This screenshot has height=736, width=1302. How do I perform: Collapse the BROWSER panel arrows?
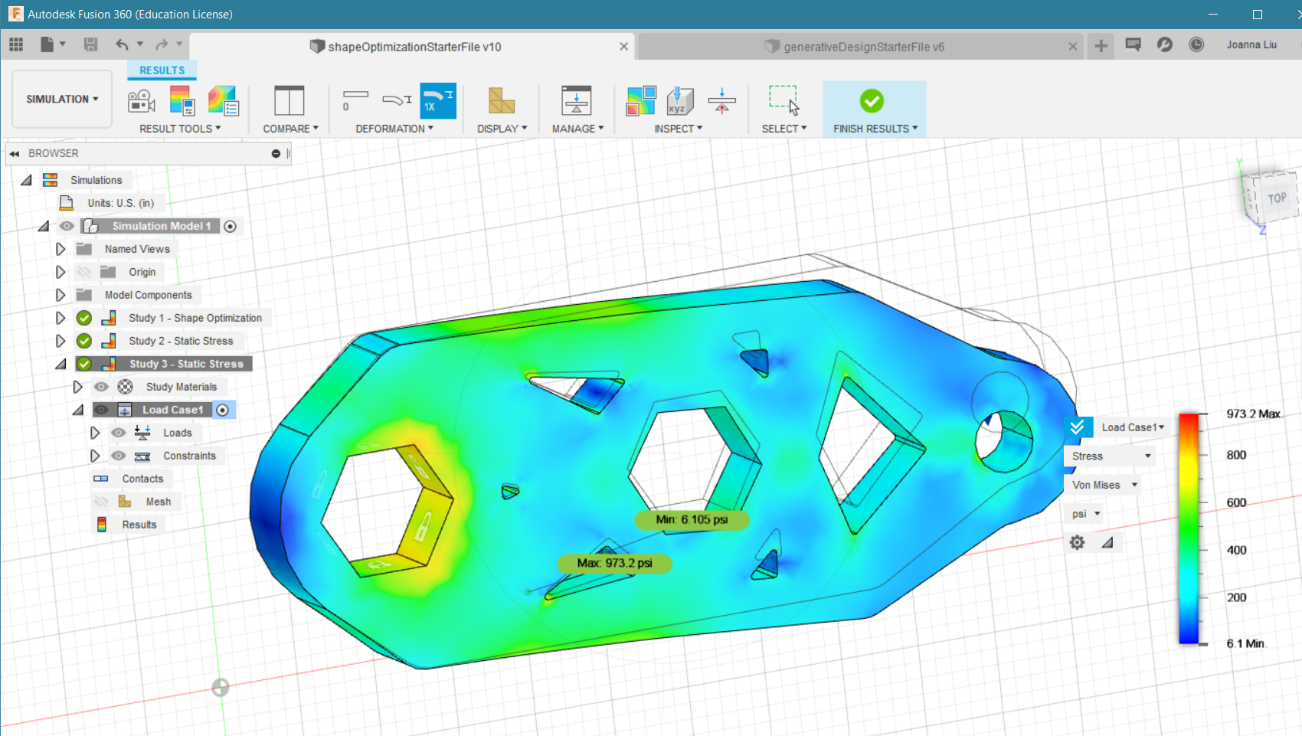(14, 153)
